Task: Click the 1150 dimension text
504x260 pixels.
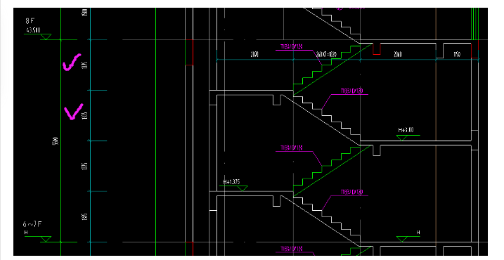Action: point(457,54)
